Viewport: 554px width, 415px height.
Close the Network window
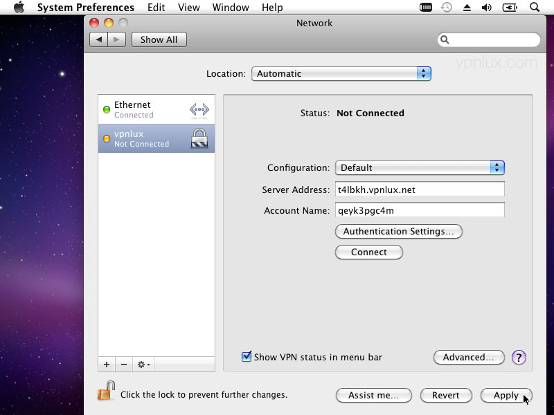point(94,23)
